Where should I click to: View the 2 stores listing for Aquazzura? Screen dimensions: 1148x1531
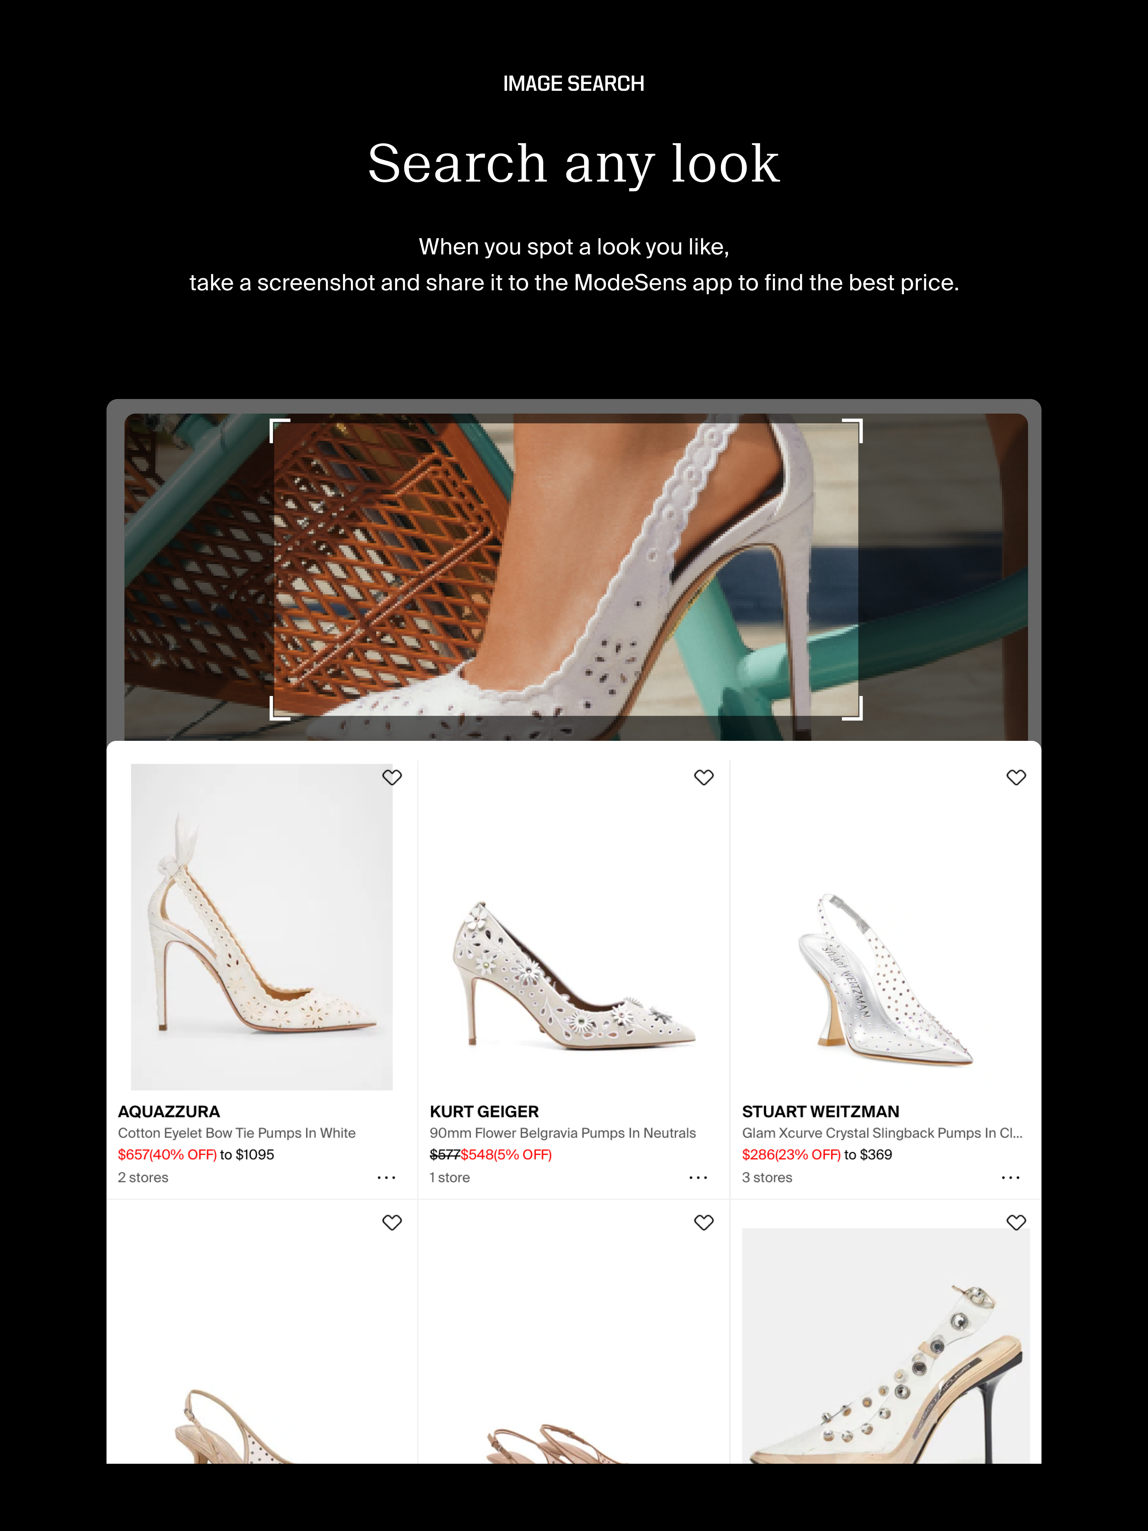point(143,1177)
